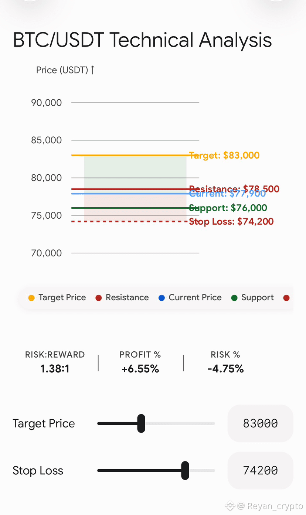
Task: Click the Target Price value field 83000
Action: click(261, 423)
